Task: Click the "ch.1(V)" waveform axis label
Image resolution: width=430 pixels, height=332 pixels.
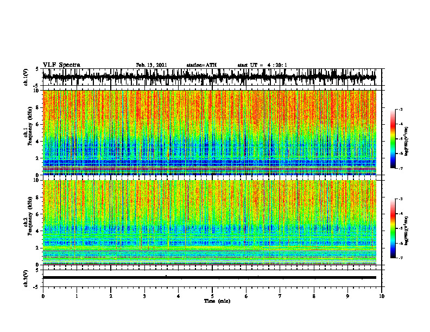Action: point(26,77)
